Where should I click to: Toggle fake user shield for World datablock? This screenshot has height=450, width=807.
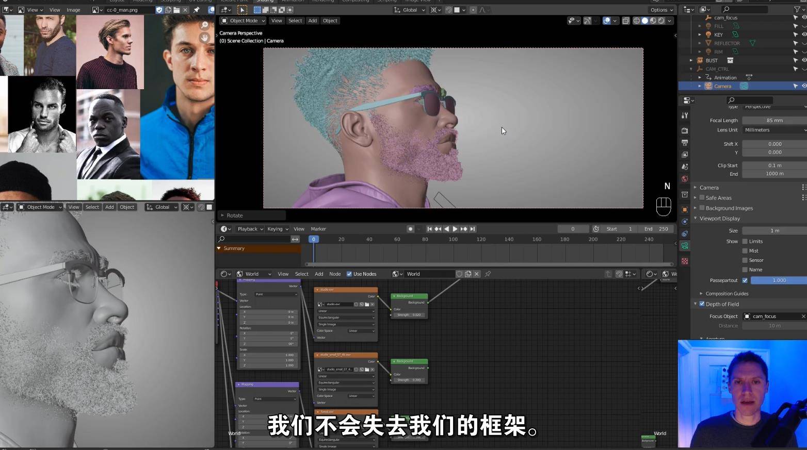click(x=459, y=274)
